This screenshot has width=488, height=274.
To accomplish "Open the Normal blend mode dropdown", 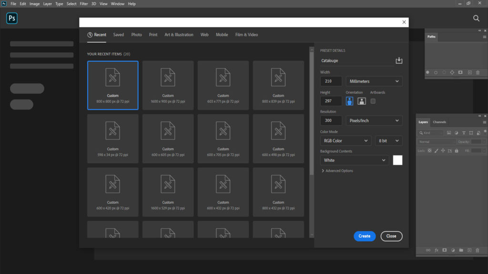I will tap(437, 142).
